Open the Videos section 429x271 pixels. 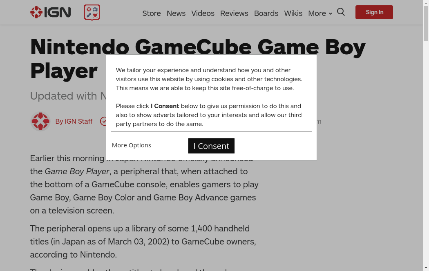[x=203, y=13]
